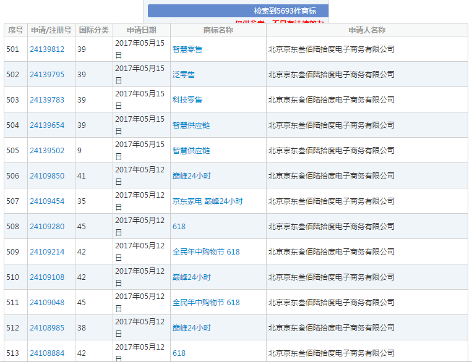Select registration number 24139502
The image size is (472, 362).
[47, 151]
